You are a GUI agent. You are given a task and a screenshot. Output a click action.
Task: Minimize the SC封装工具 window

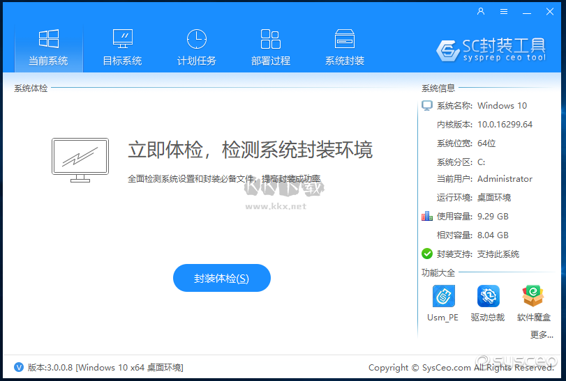pyautogui.click(x=527, y=12)
